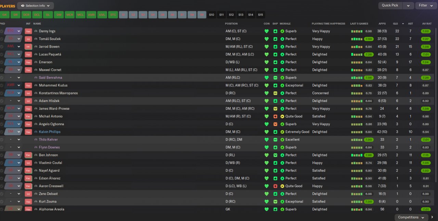This screenshot has width=438, height=221.
Task: Open the STC position dropdown for Danny Ings
Action: [x=13, y=31]
